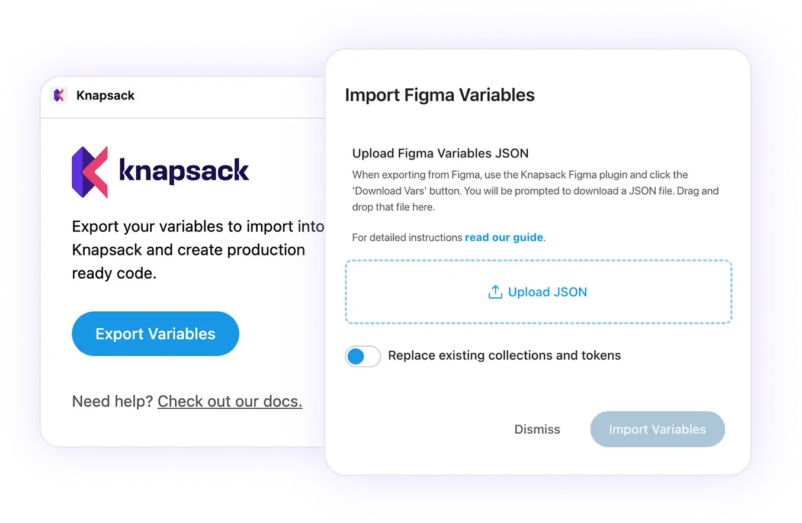The width and height of the screenshot is (802, 523).
Task: Click the Knapsack title in the plugin header
Action: pos(105,95)
